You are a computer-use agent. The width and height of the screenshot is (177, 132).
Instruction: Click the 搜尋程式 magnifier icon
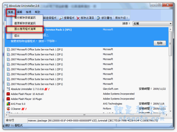[61, 18]
